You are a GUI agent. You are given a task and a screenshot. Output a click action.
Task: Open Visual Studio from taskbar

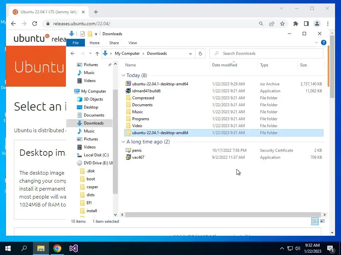tap(74, 248)
